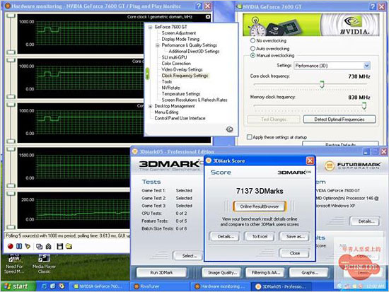Click Online ResultBrowser button
The height and width of the screenshot is (292, 389).
260,206
